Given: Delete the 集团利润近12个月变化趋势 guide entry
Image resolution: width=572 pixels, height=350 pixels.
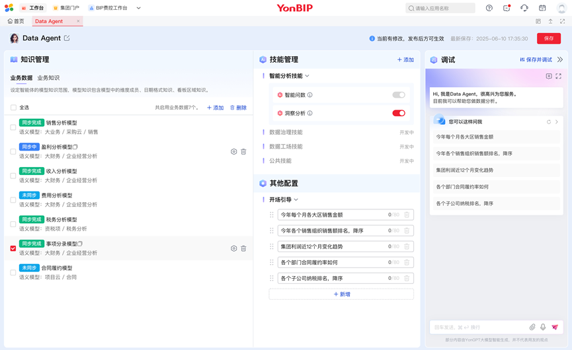Looking at the screenshot, I should 407,246.
